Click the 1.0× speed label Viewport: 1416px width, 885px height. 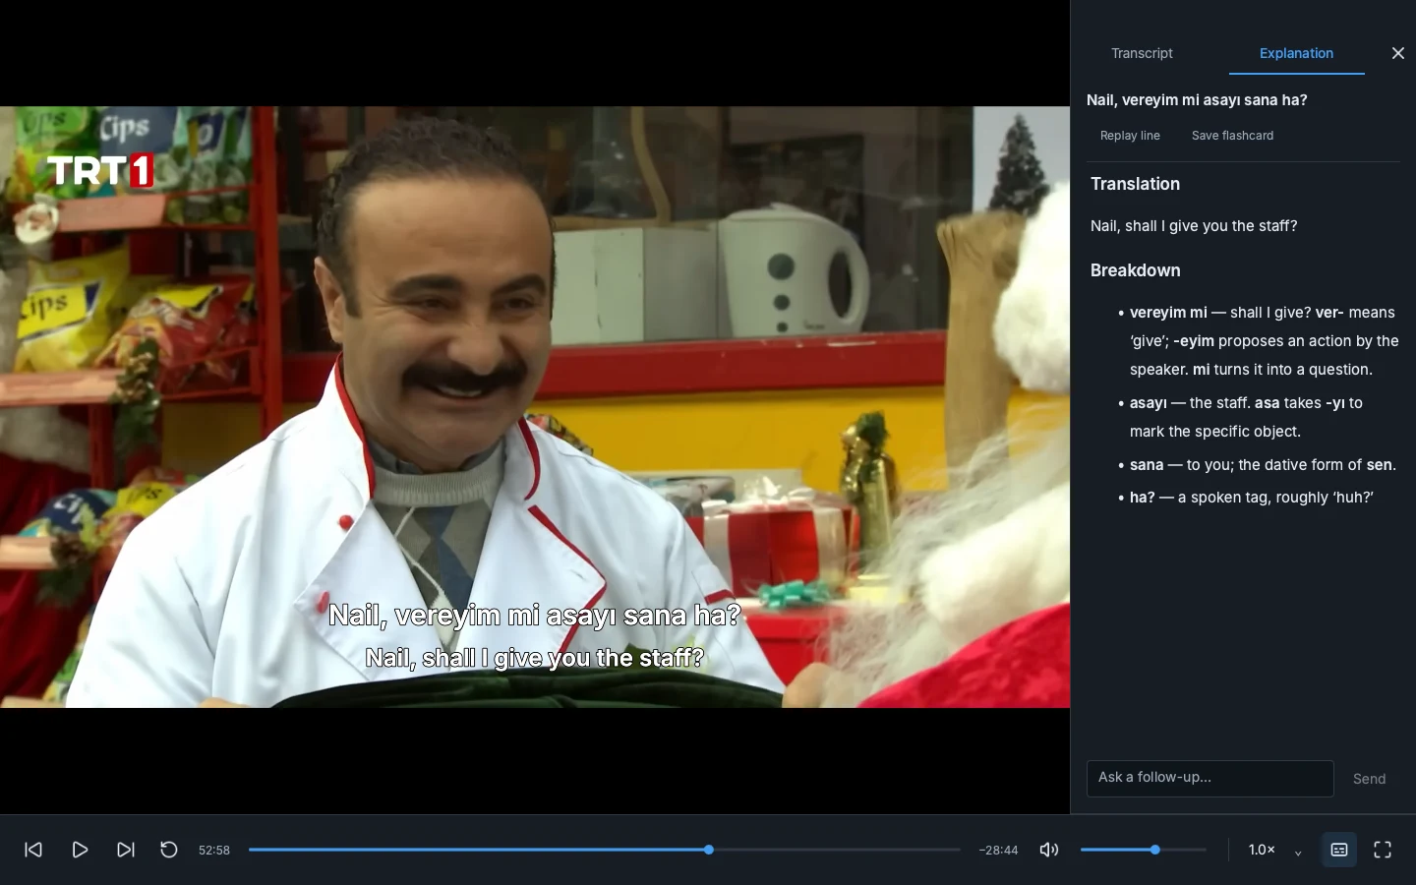click(x=1262, y=850)
